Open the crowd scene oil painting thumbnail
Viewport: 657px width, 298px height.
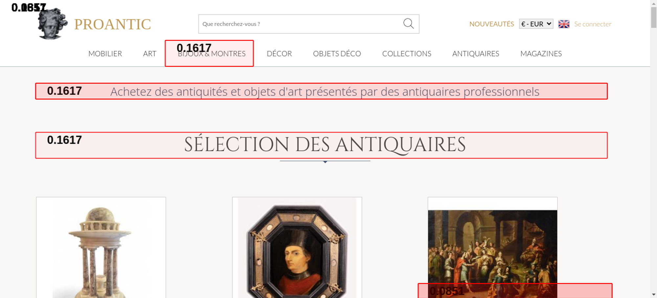(x=492, y=246)
